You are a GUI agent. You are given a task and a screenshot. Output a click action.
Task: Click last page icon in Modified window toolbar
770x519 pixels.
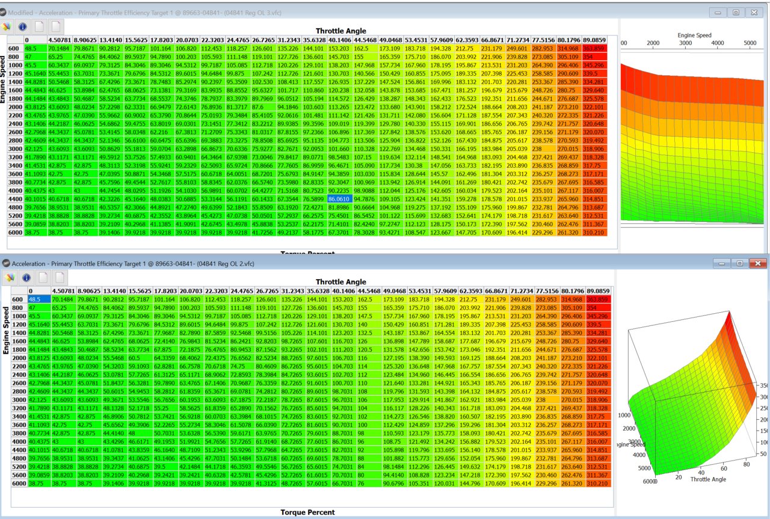point(56,26)
